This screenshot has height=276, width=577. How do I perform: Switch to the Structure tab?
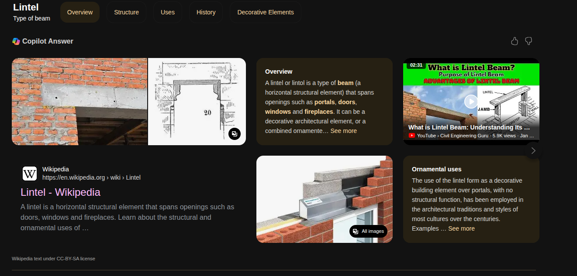point(127,12)
